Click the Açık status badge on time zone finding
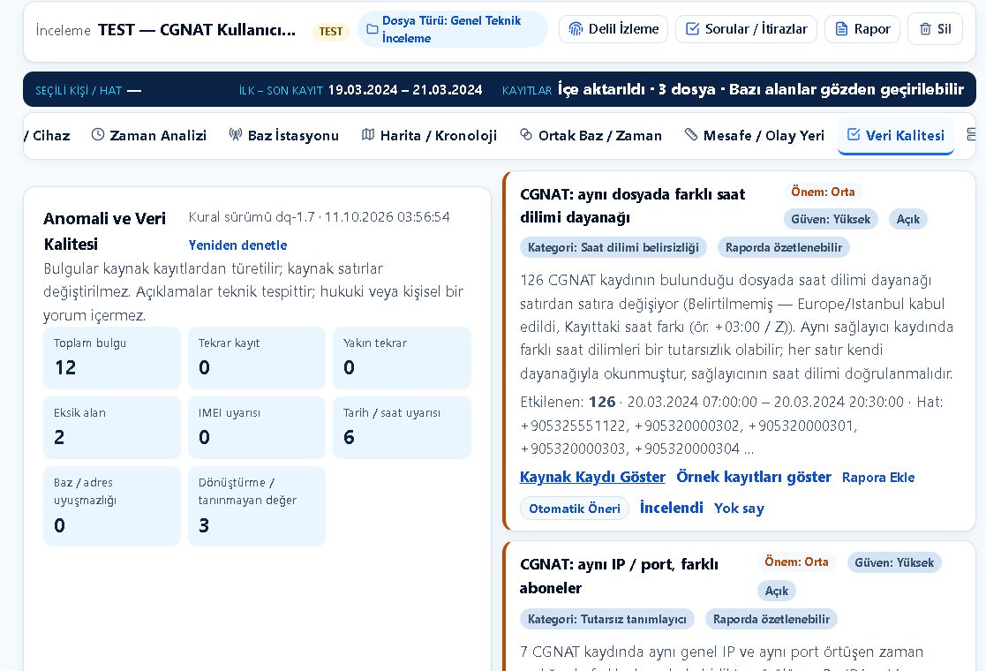Viewport: 986px width, 671px height. [907, 220]
